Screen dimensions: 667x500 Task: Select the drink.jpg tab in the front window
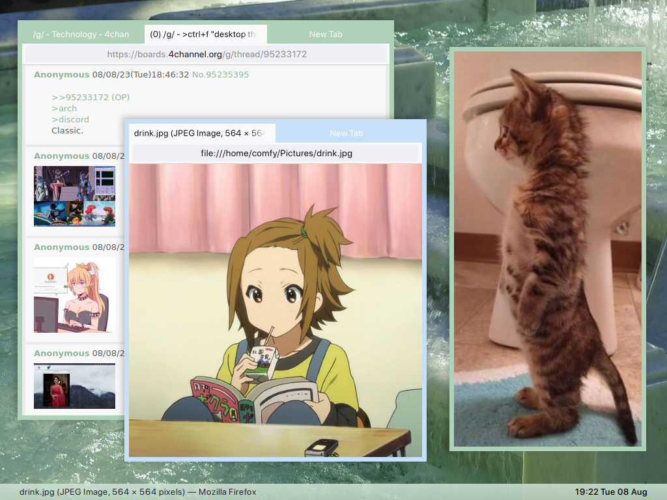point(202,133)
